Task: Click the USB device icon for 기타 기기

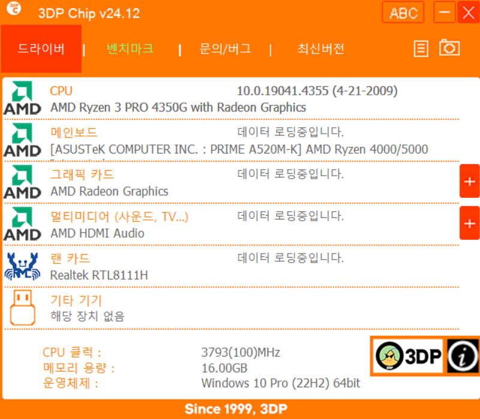Action: tap(22, 306)
